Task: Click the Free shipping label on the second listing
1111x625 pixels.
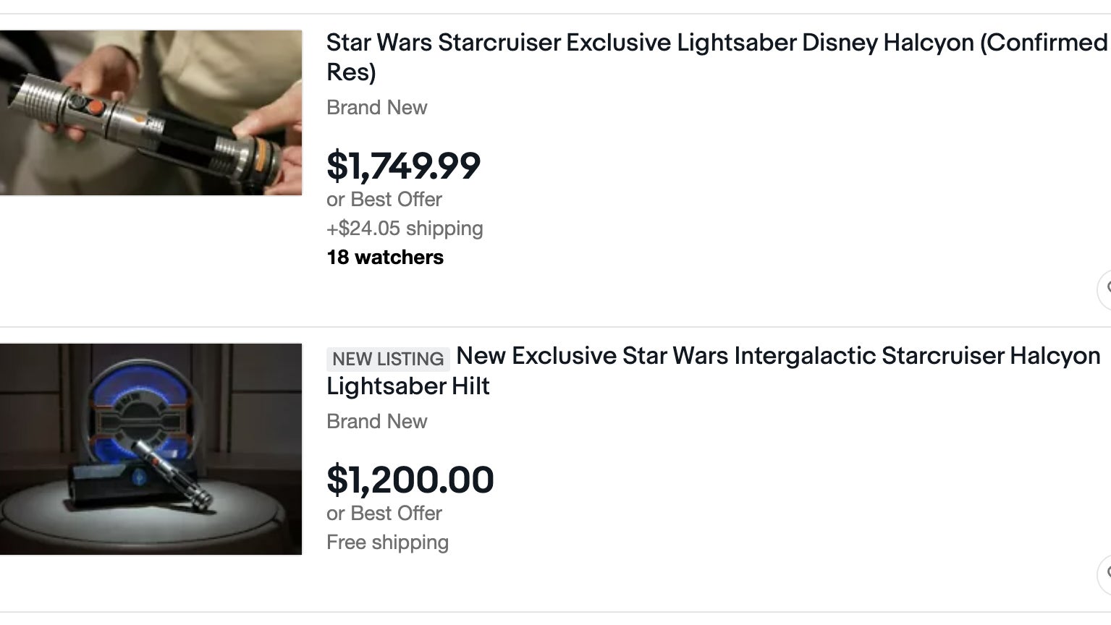Action: coord(387,542)
